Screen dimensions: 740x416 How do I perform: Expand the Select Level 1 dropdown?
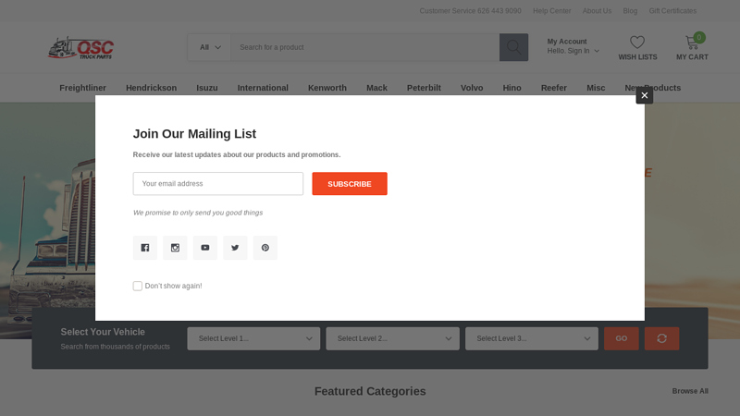click(x=253, y=338)
